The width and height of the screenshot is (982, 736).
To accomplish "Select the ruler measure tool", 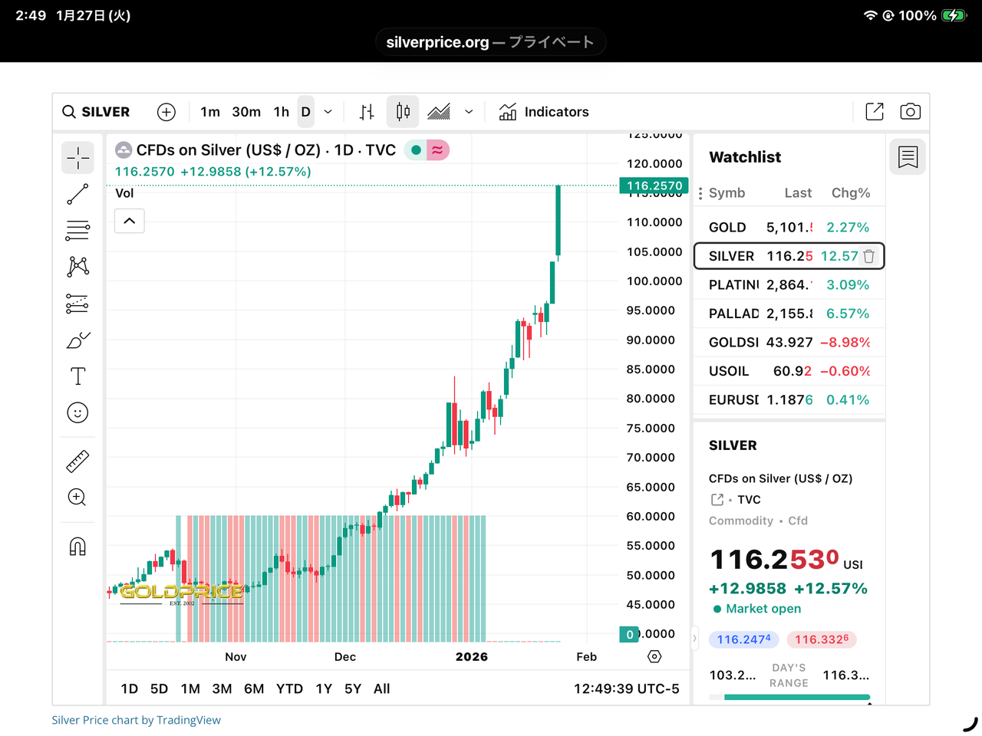I will [77, 461].
